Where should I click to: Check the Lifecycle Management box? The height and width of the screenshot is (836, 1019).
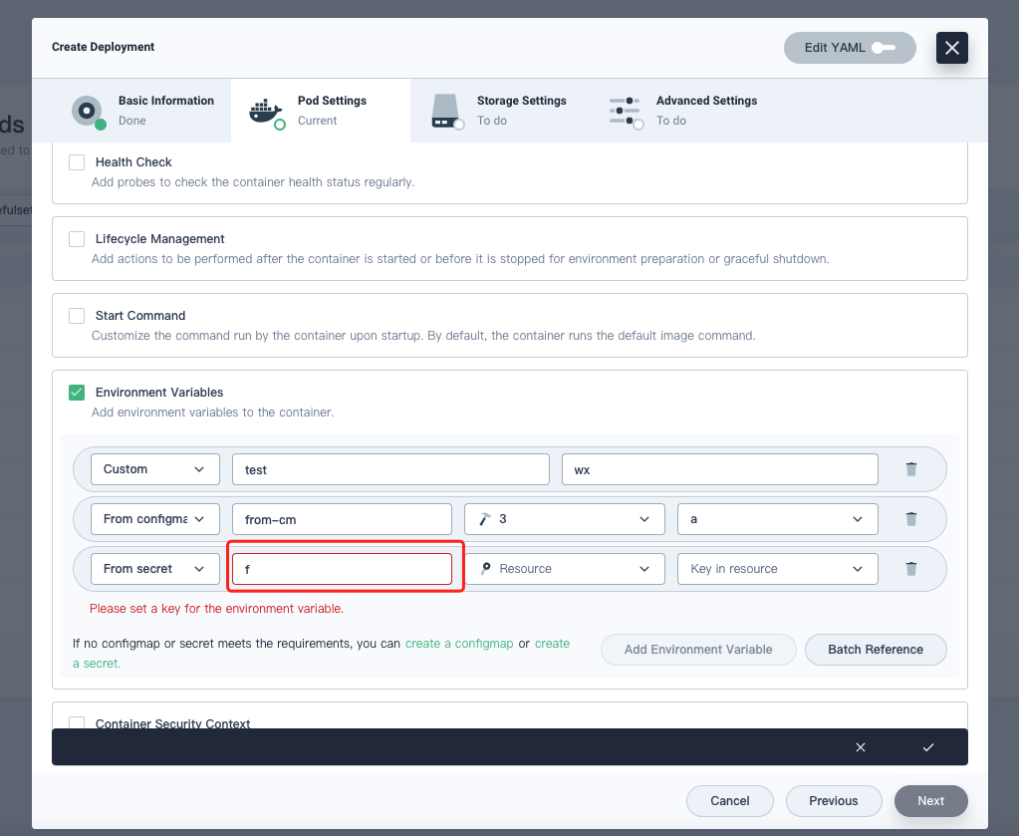pyautogui.click(x=77, y=238)
